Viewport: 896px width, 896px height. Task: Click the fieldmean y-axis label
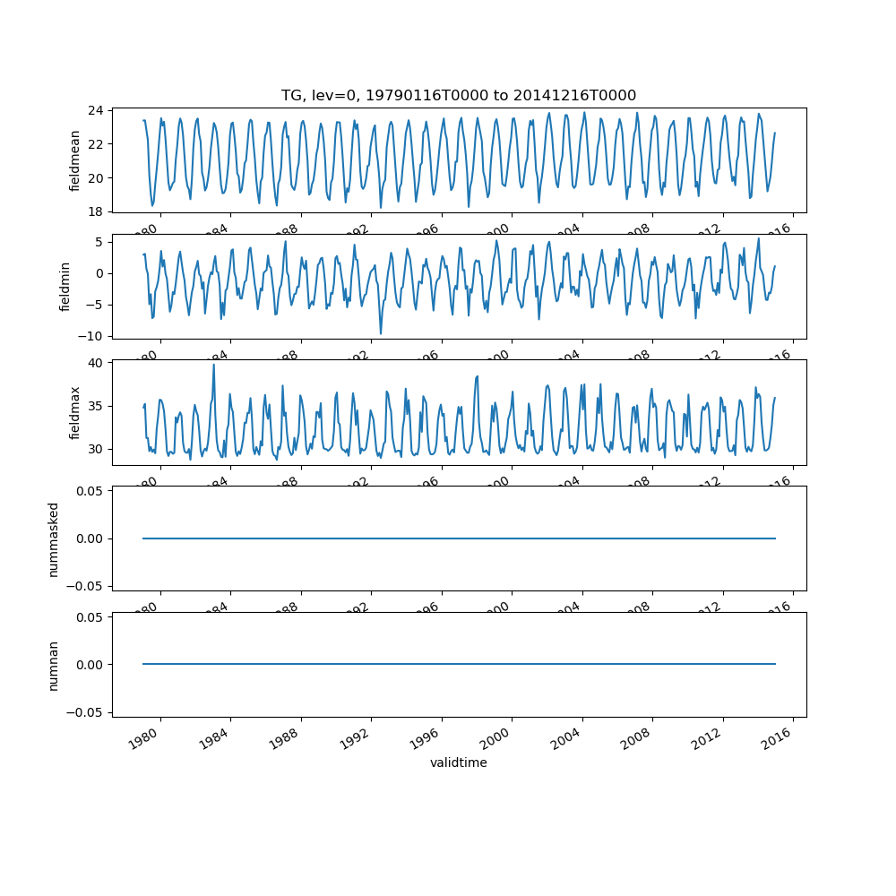pos(75,160)
